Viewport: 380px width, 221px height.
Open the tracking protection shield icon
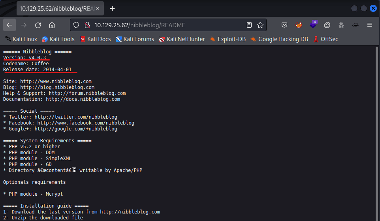coord(76,25)
